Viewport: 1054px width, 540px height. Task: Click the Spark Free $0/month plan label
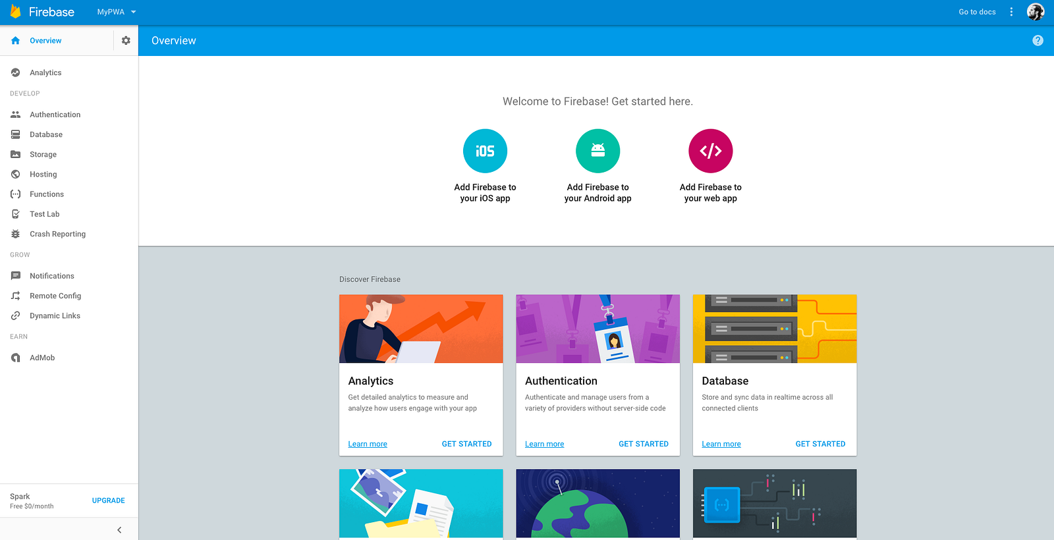tap(32, 501)
